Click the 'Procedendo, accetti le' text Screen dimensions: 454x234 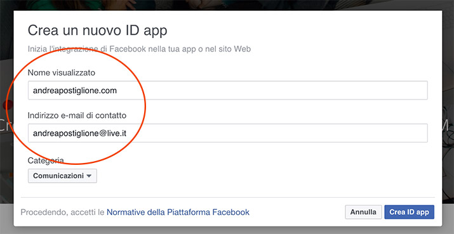tap(62, 212)
